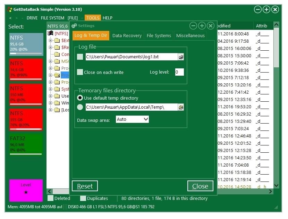Select the NTFS 355 GB partition tile
288x219 pixels.
[26, 120]
